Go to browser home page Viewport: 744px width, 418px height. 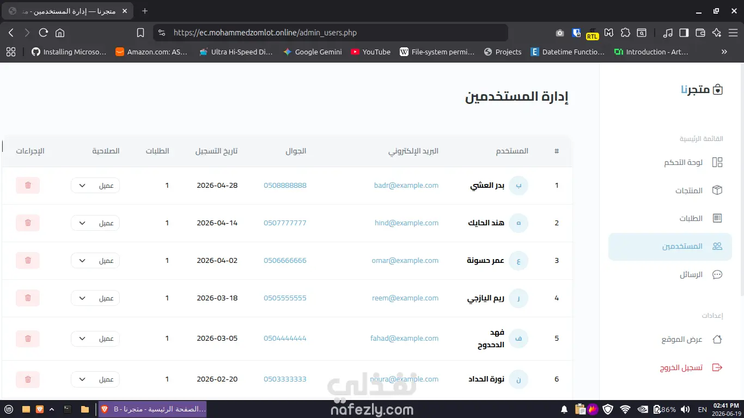tap(60, 33)
